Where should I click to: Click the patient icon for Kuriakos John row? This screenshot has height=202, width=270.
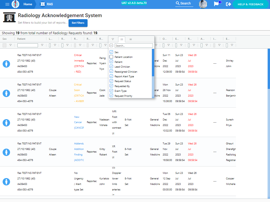point(6,182)
